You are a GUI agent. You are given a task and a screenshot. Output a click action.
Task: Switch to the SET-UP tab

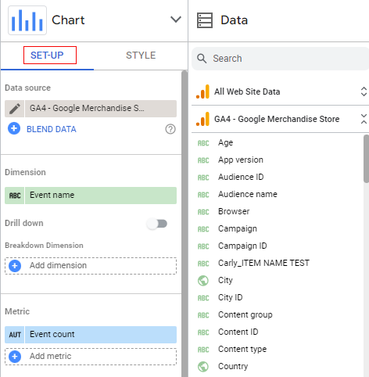[x=47, y=56]
